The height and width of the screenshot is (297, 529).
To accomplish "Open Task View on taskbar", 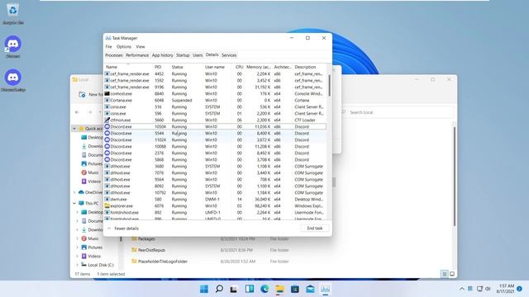I will [x=234, y=289].
